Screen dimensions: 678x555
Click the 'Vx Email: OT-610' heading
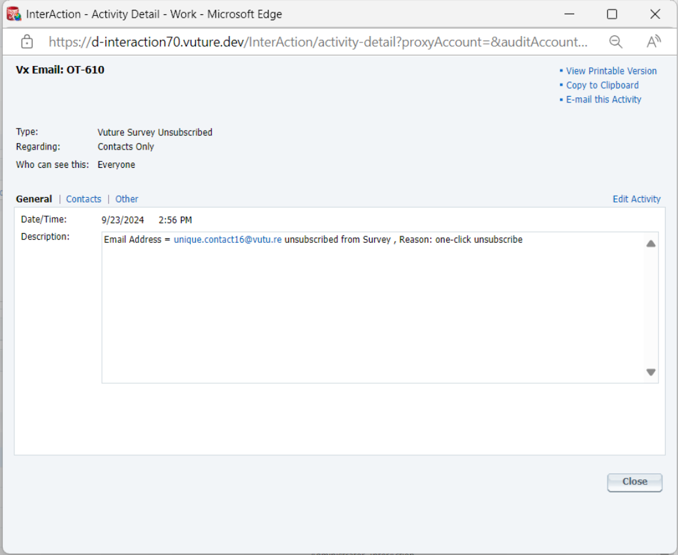pos(60,70)
